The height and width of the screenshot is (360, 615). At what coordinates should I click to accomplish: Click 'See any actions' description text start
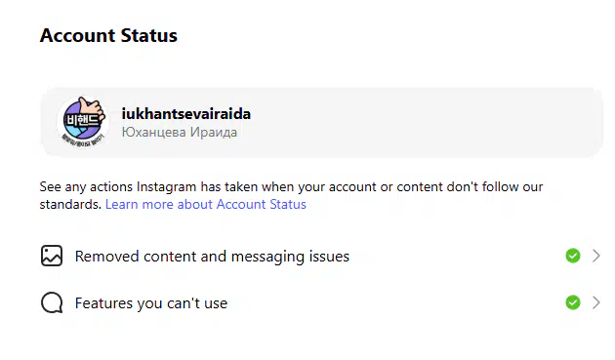(86, 186)
